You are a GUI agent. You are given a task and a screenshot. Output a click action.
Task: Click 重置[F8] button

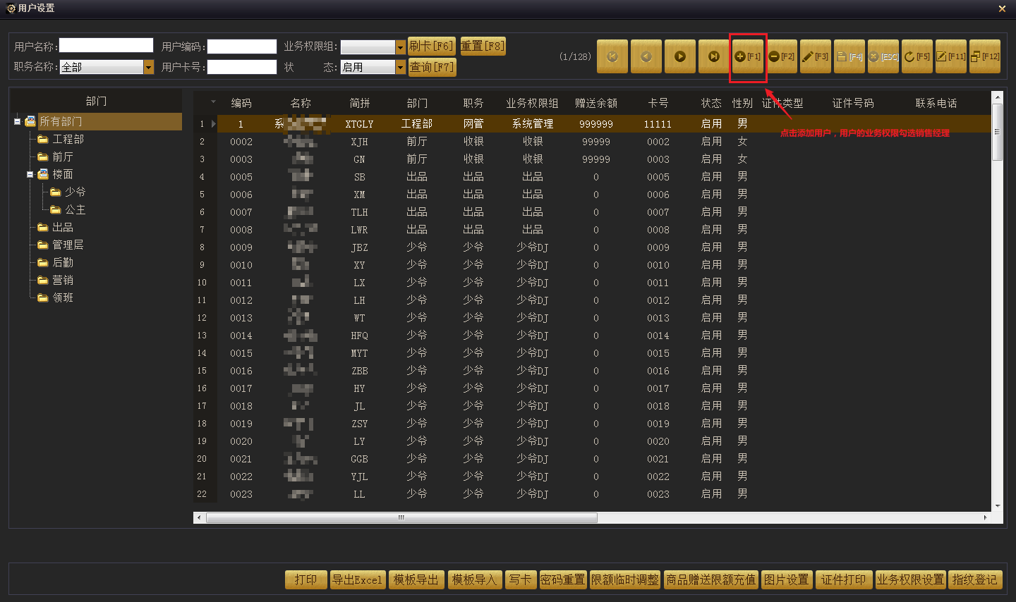tap(483, 47)
